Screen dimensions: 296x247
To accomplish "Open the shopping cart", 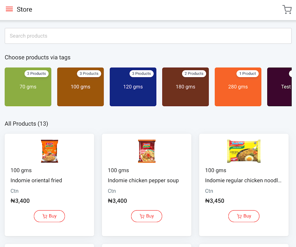I will click(x=287, y=10).
